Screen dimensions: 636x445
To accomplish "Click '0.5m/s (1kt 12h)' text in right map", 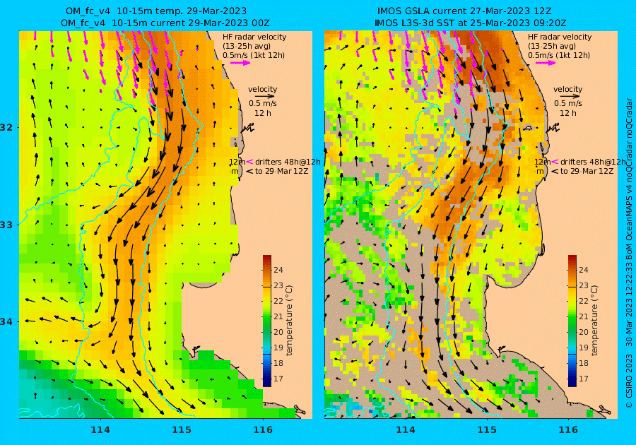I will (559, 56).
